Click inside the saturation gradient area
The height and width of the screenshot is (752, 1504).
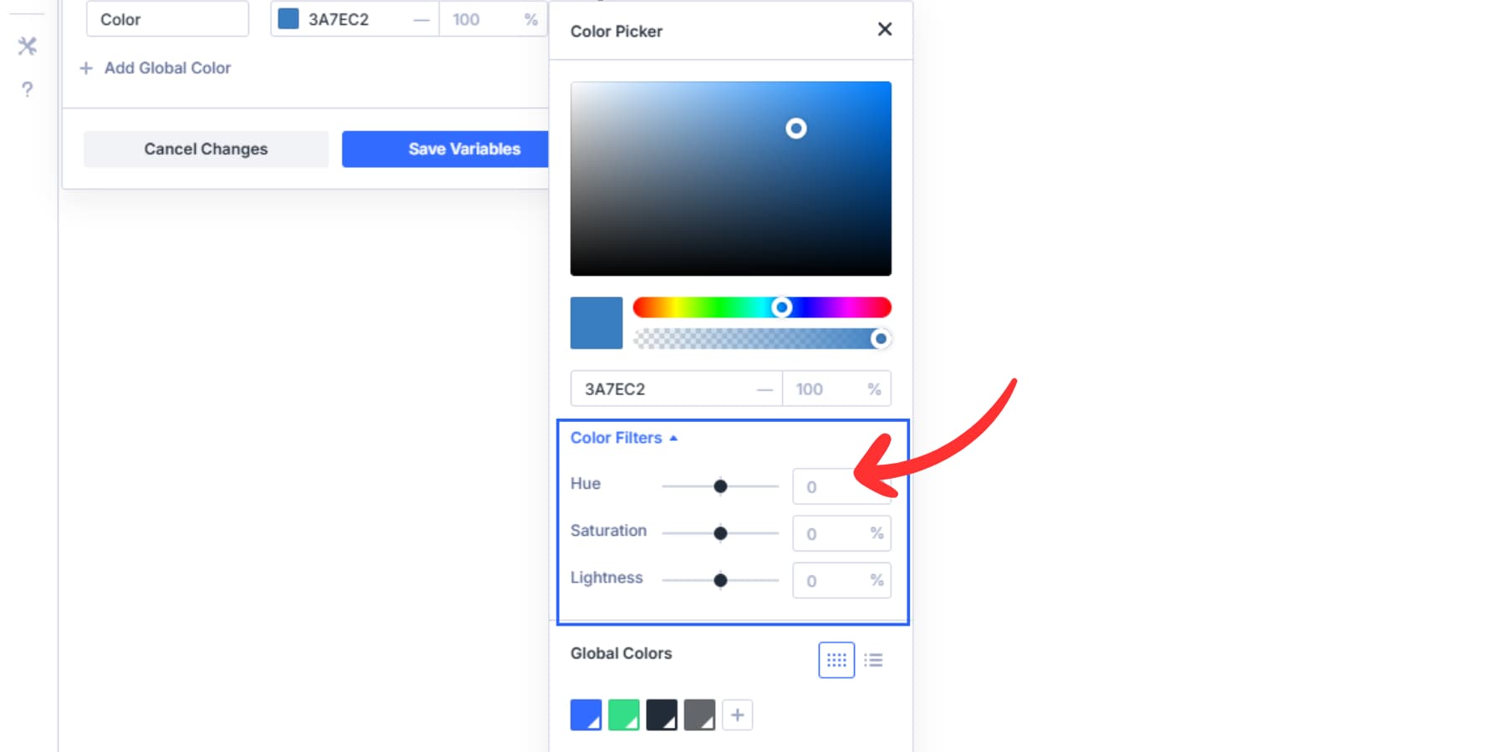pos(731,177)
